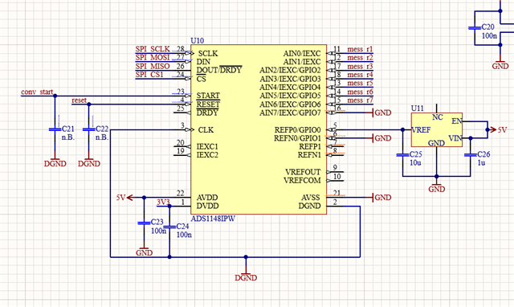Select the 5V power port near U11
Viewport: 514px width, 307px height.
497,130
